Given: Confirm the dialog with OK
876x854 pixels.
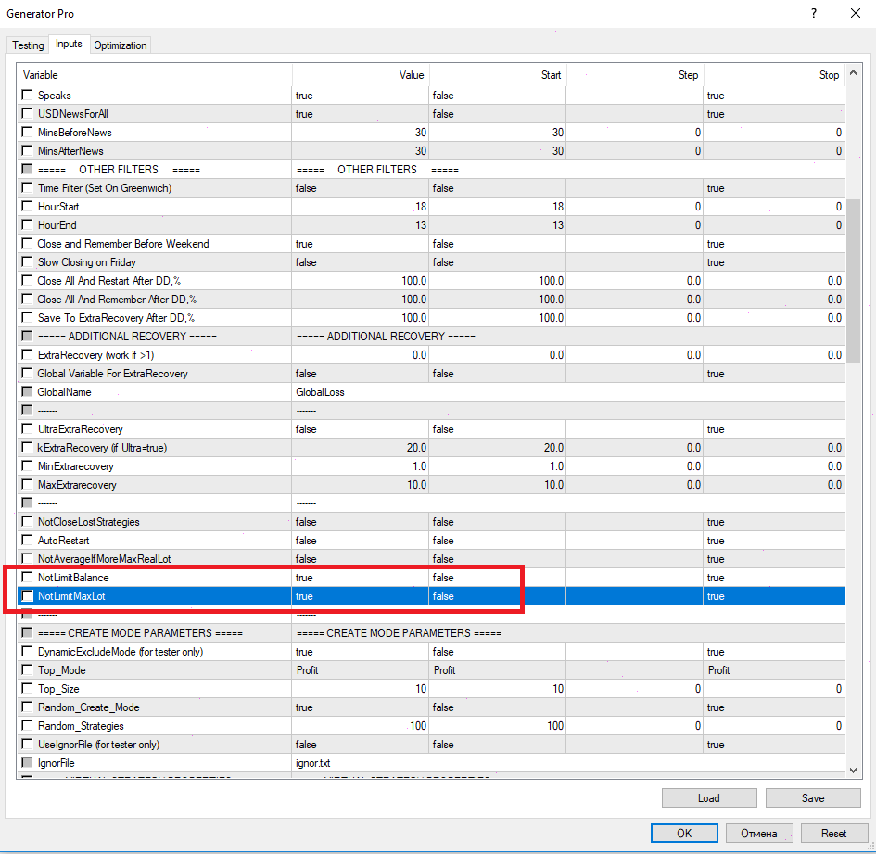Looking at the screenshot, I should coord(684,834).
